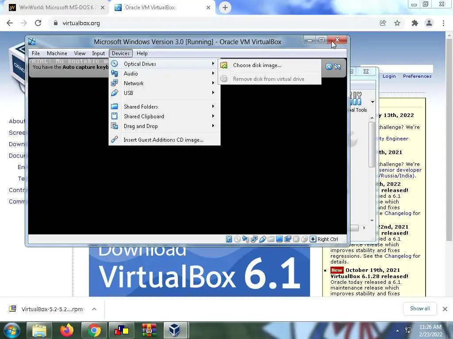Select Choose disk image option
This screenshot has width=453, height=339.
tap(269, 65)
